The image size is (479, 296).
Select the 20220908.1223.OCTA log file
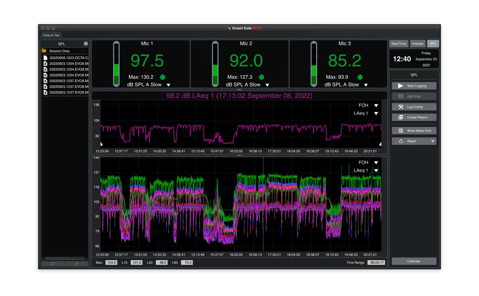[66, 58]
